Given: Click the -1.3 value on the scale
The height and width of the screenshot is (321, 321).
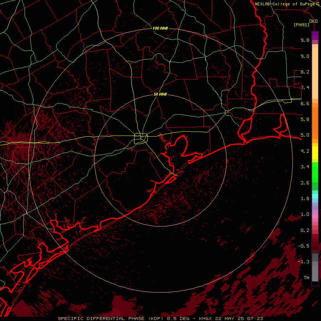Looking at the screenshot, I should tap(304, 262).
